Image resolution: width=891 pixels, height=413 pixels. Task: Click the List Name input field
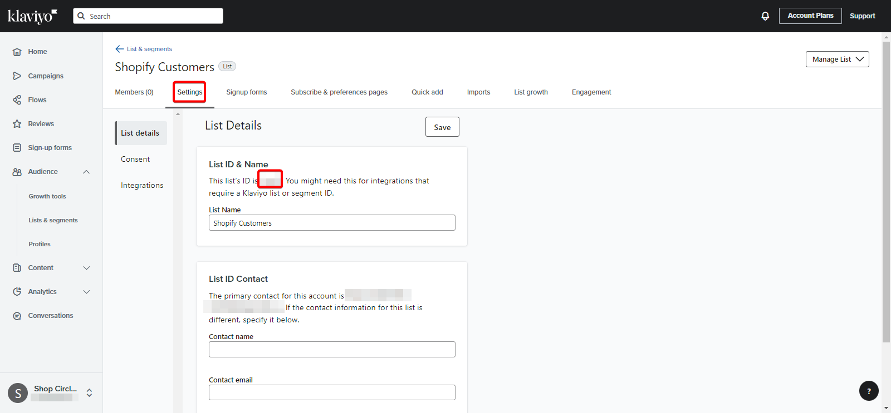332,223
